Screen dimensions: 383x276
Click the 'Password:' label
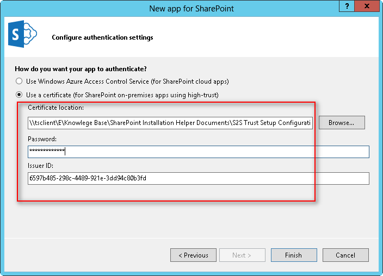pyautogui.click(x=42, y=139)
